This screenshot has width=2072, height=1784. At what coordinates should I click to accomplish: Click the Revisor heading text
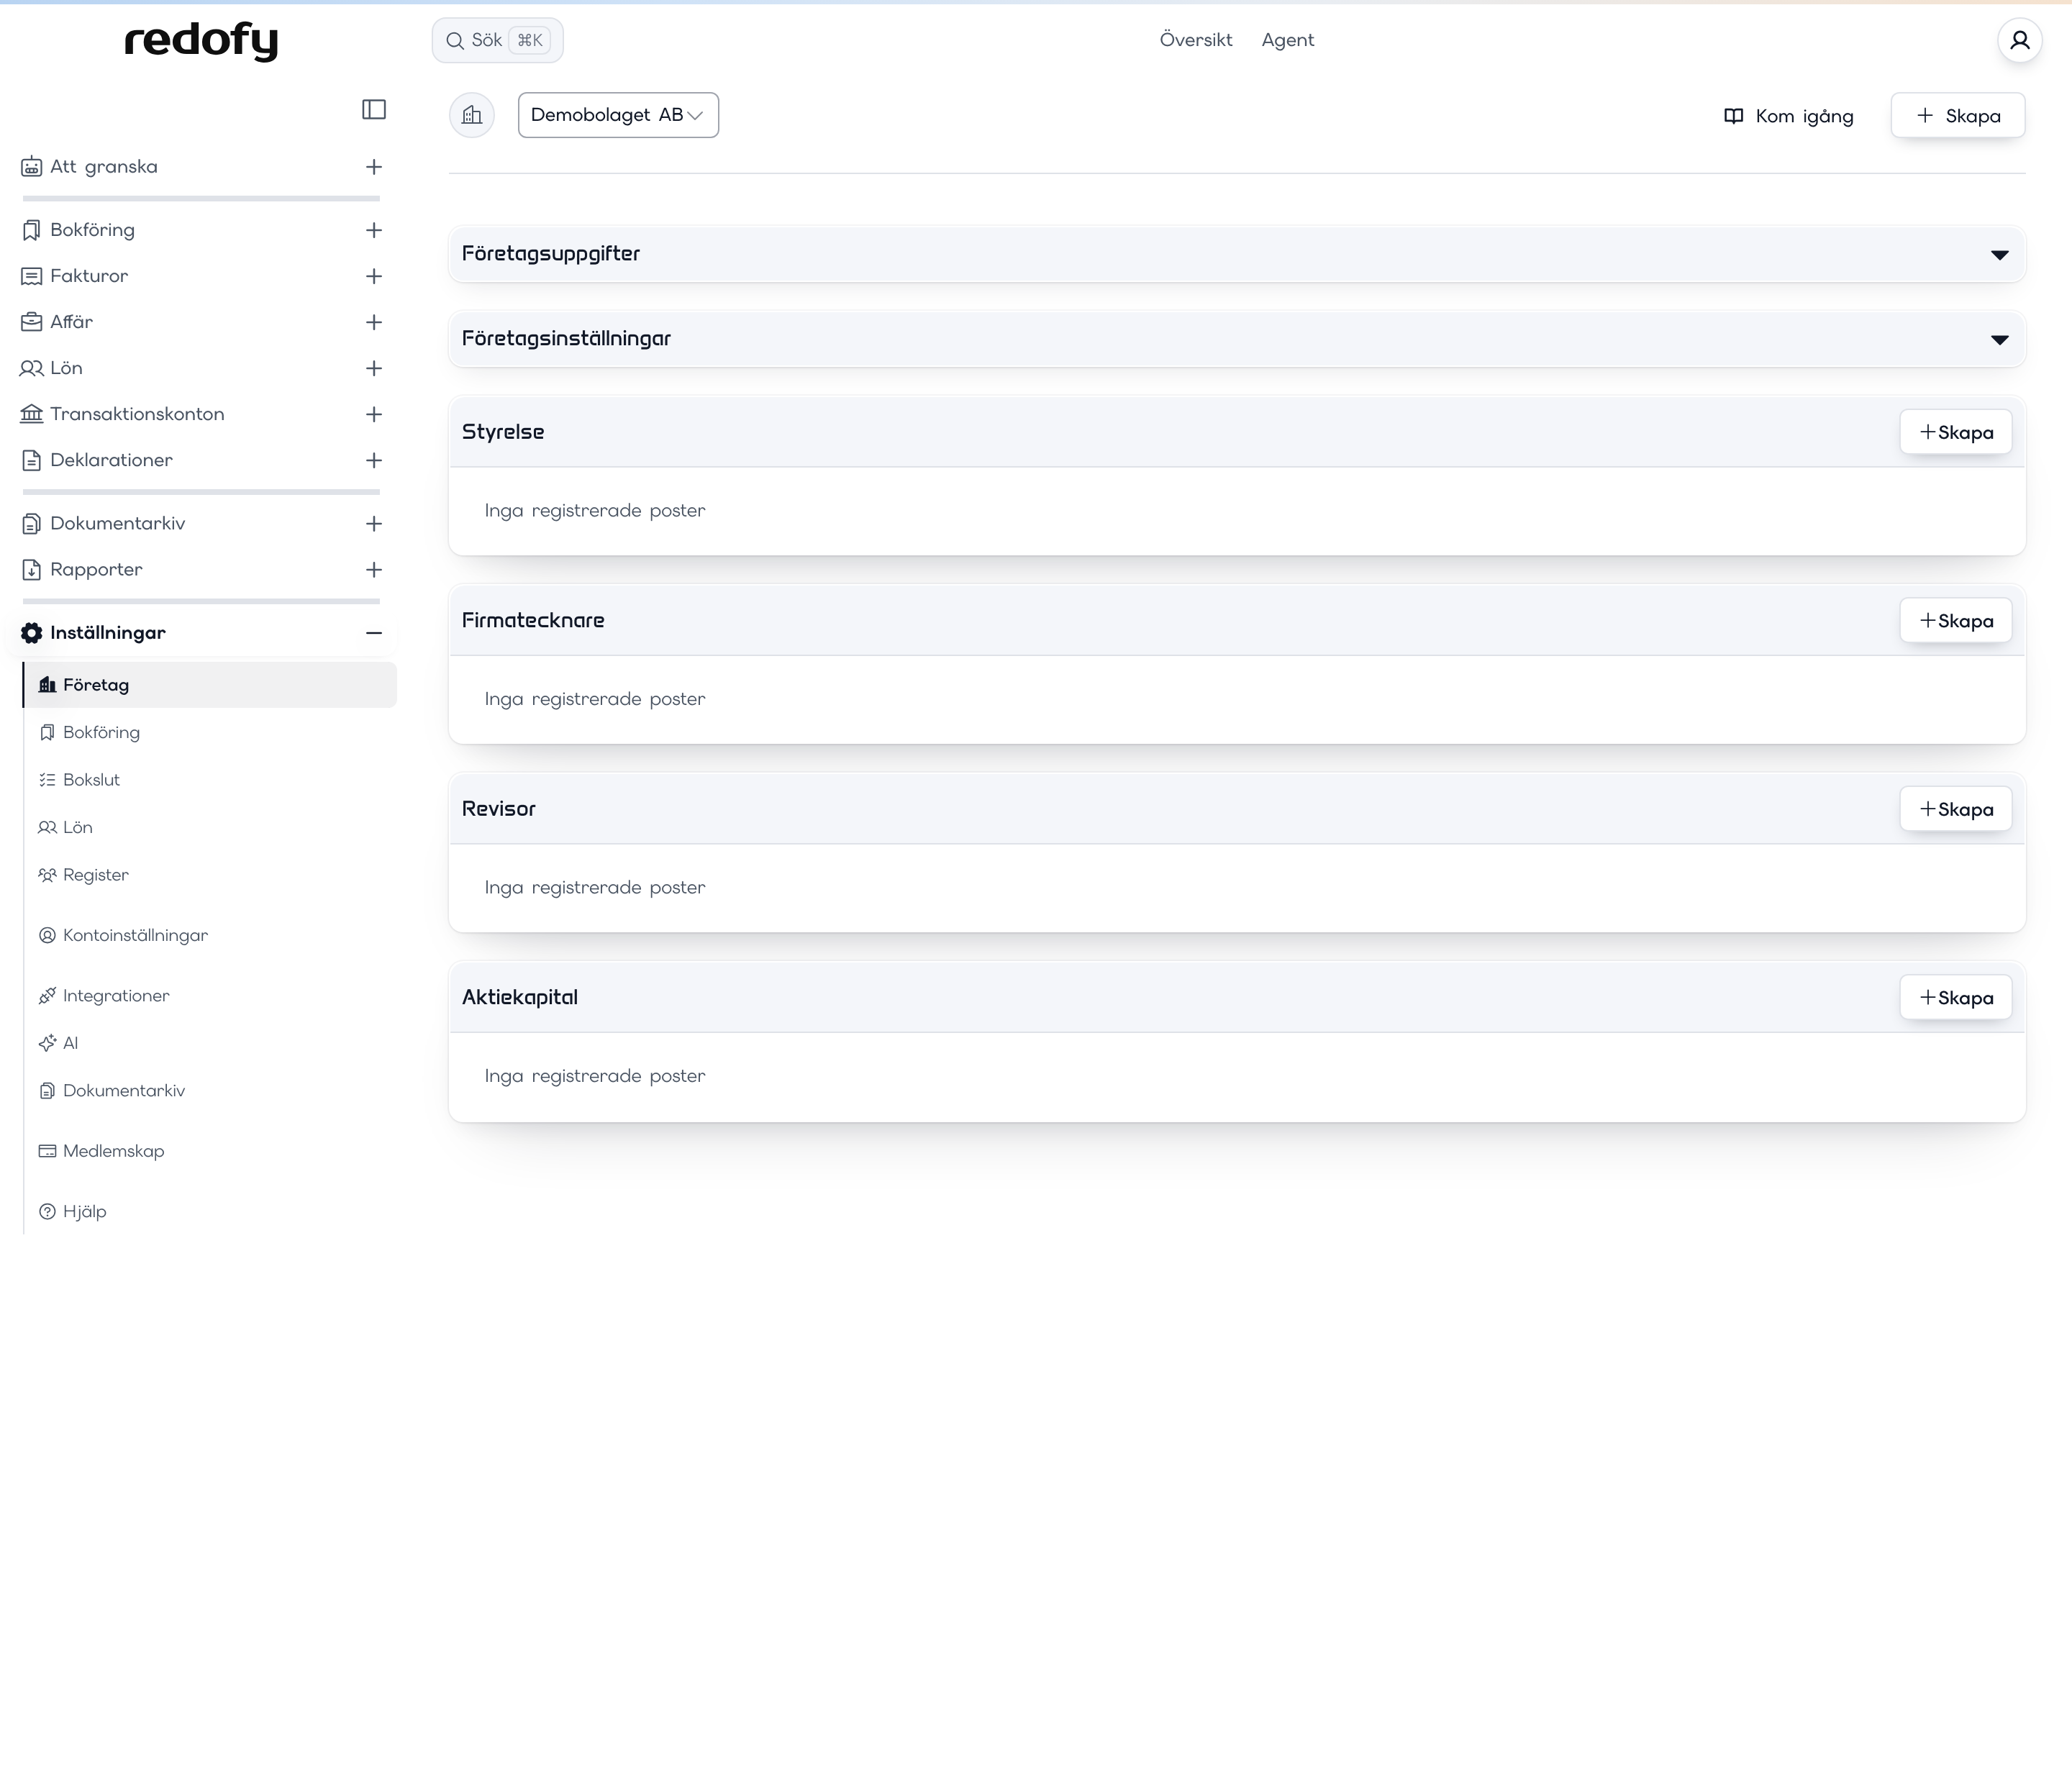click(499, 809)
